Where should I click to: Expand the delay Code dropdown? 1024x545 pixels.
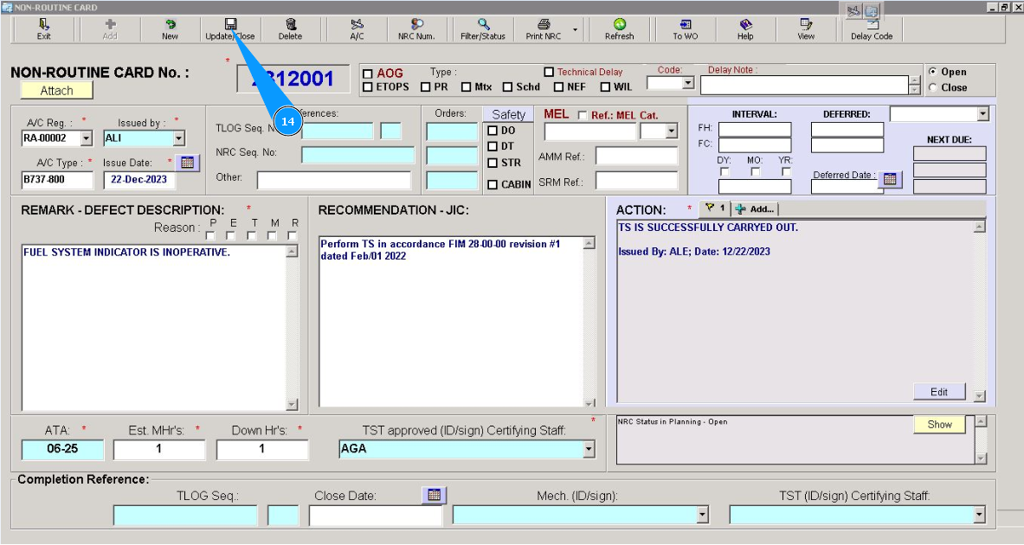687,83
